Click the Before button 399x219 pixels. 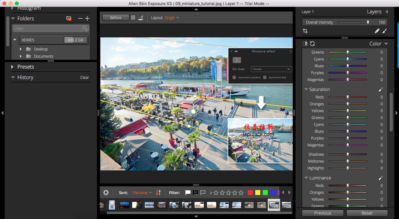pyautogui.click(x=116, y=18)
